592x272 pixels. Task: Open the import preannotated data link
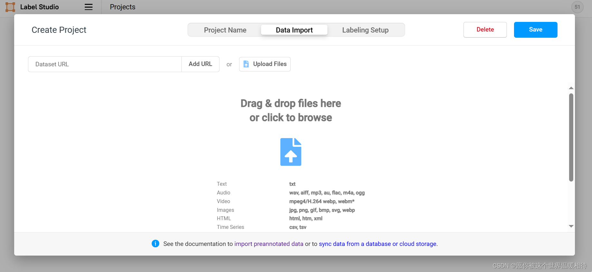click(269, 244)
